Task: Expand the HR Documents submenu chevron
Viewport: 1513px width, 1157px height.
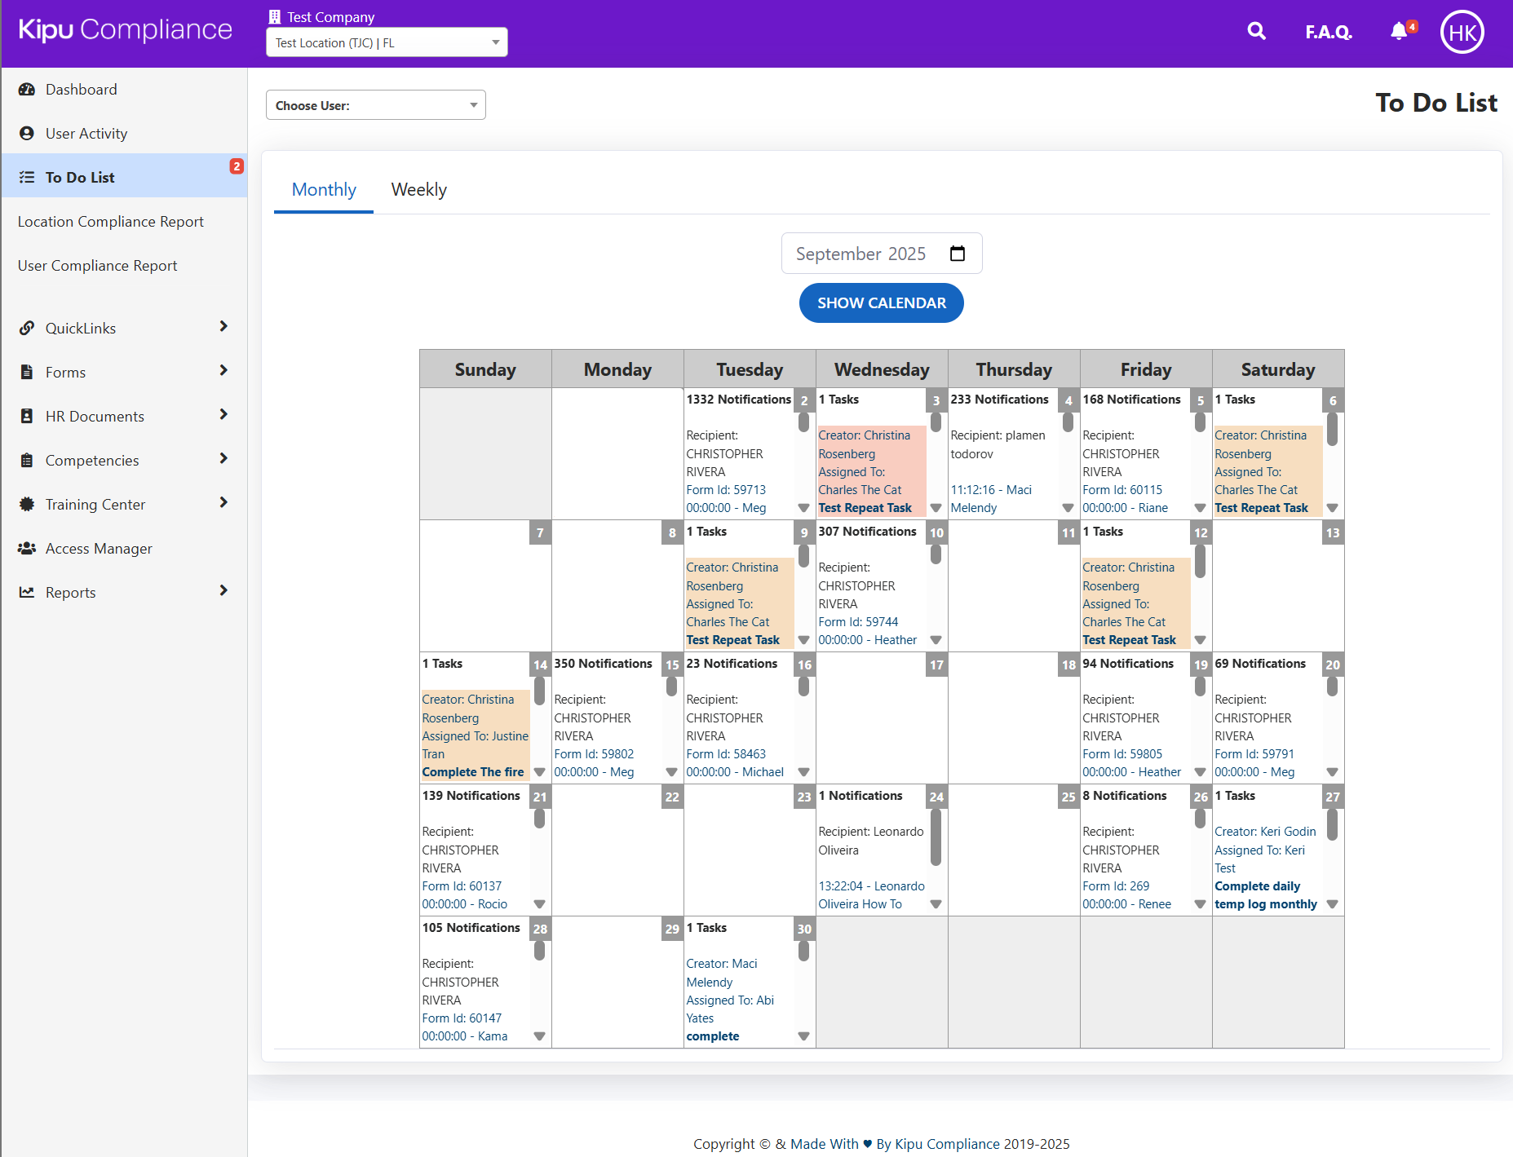Action: click(x=223, y=415)
